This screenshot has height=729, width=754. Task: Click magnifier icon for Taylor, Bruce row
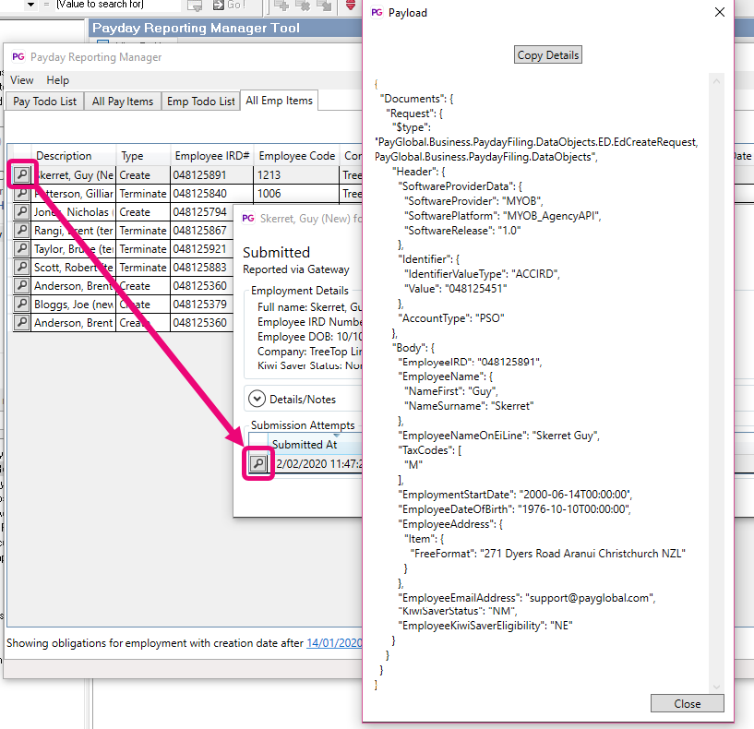(22, 249)
